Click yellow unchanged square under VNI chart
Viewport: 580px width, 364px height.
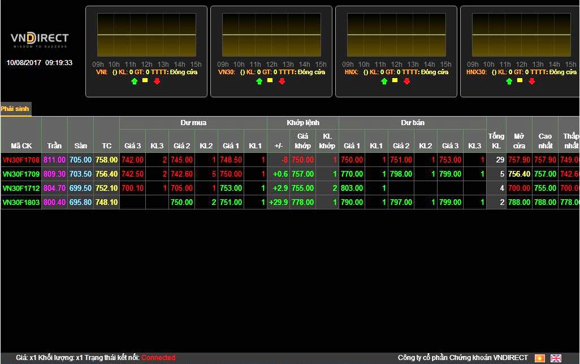145,80
